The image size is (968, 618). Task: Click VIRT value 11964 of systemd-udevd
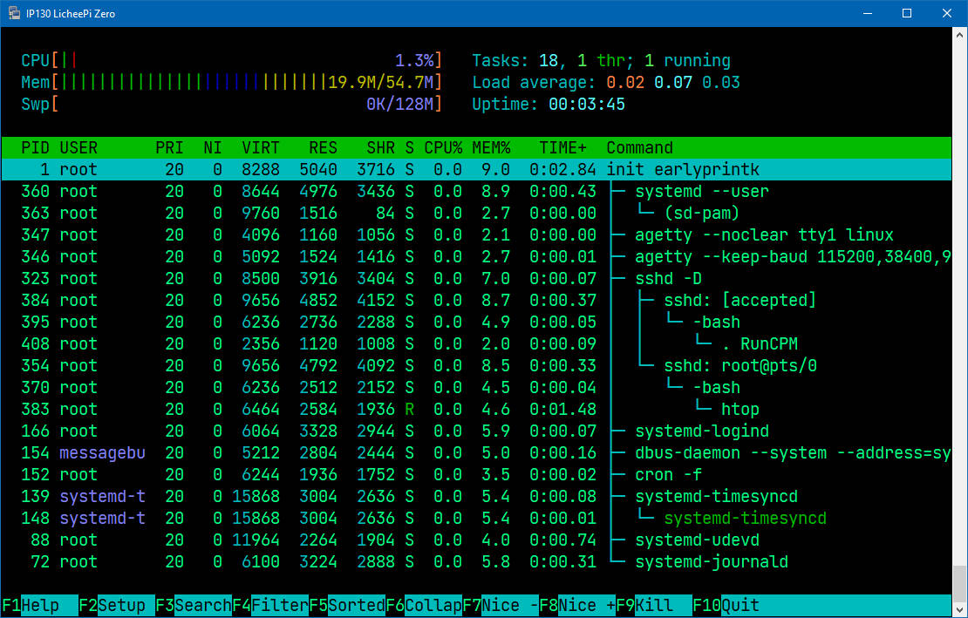(x=256, y=540)
